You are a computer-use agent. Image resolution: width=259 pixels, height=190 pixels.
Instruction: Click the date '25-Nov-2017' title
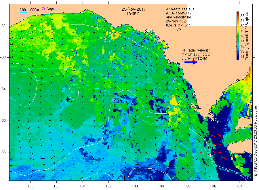134,9
